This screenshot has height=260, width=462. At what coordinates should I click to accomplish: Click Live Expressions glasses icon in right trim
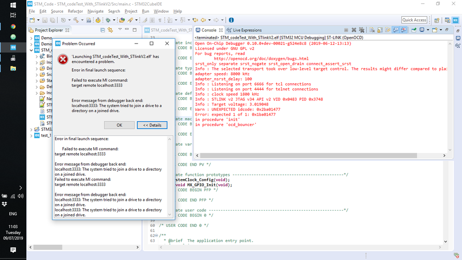tap(458, 46)
